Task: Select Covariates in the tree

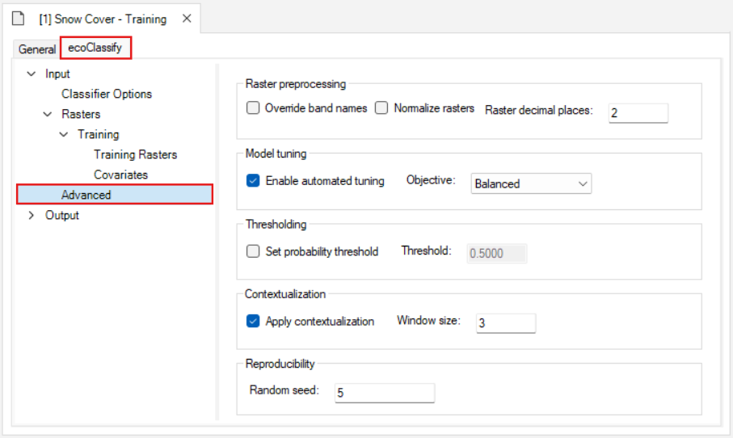Action: (x=120, y=175)
